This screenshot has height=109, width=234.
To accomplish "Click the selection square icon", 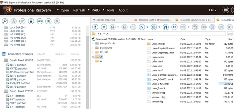I will 142,27.
